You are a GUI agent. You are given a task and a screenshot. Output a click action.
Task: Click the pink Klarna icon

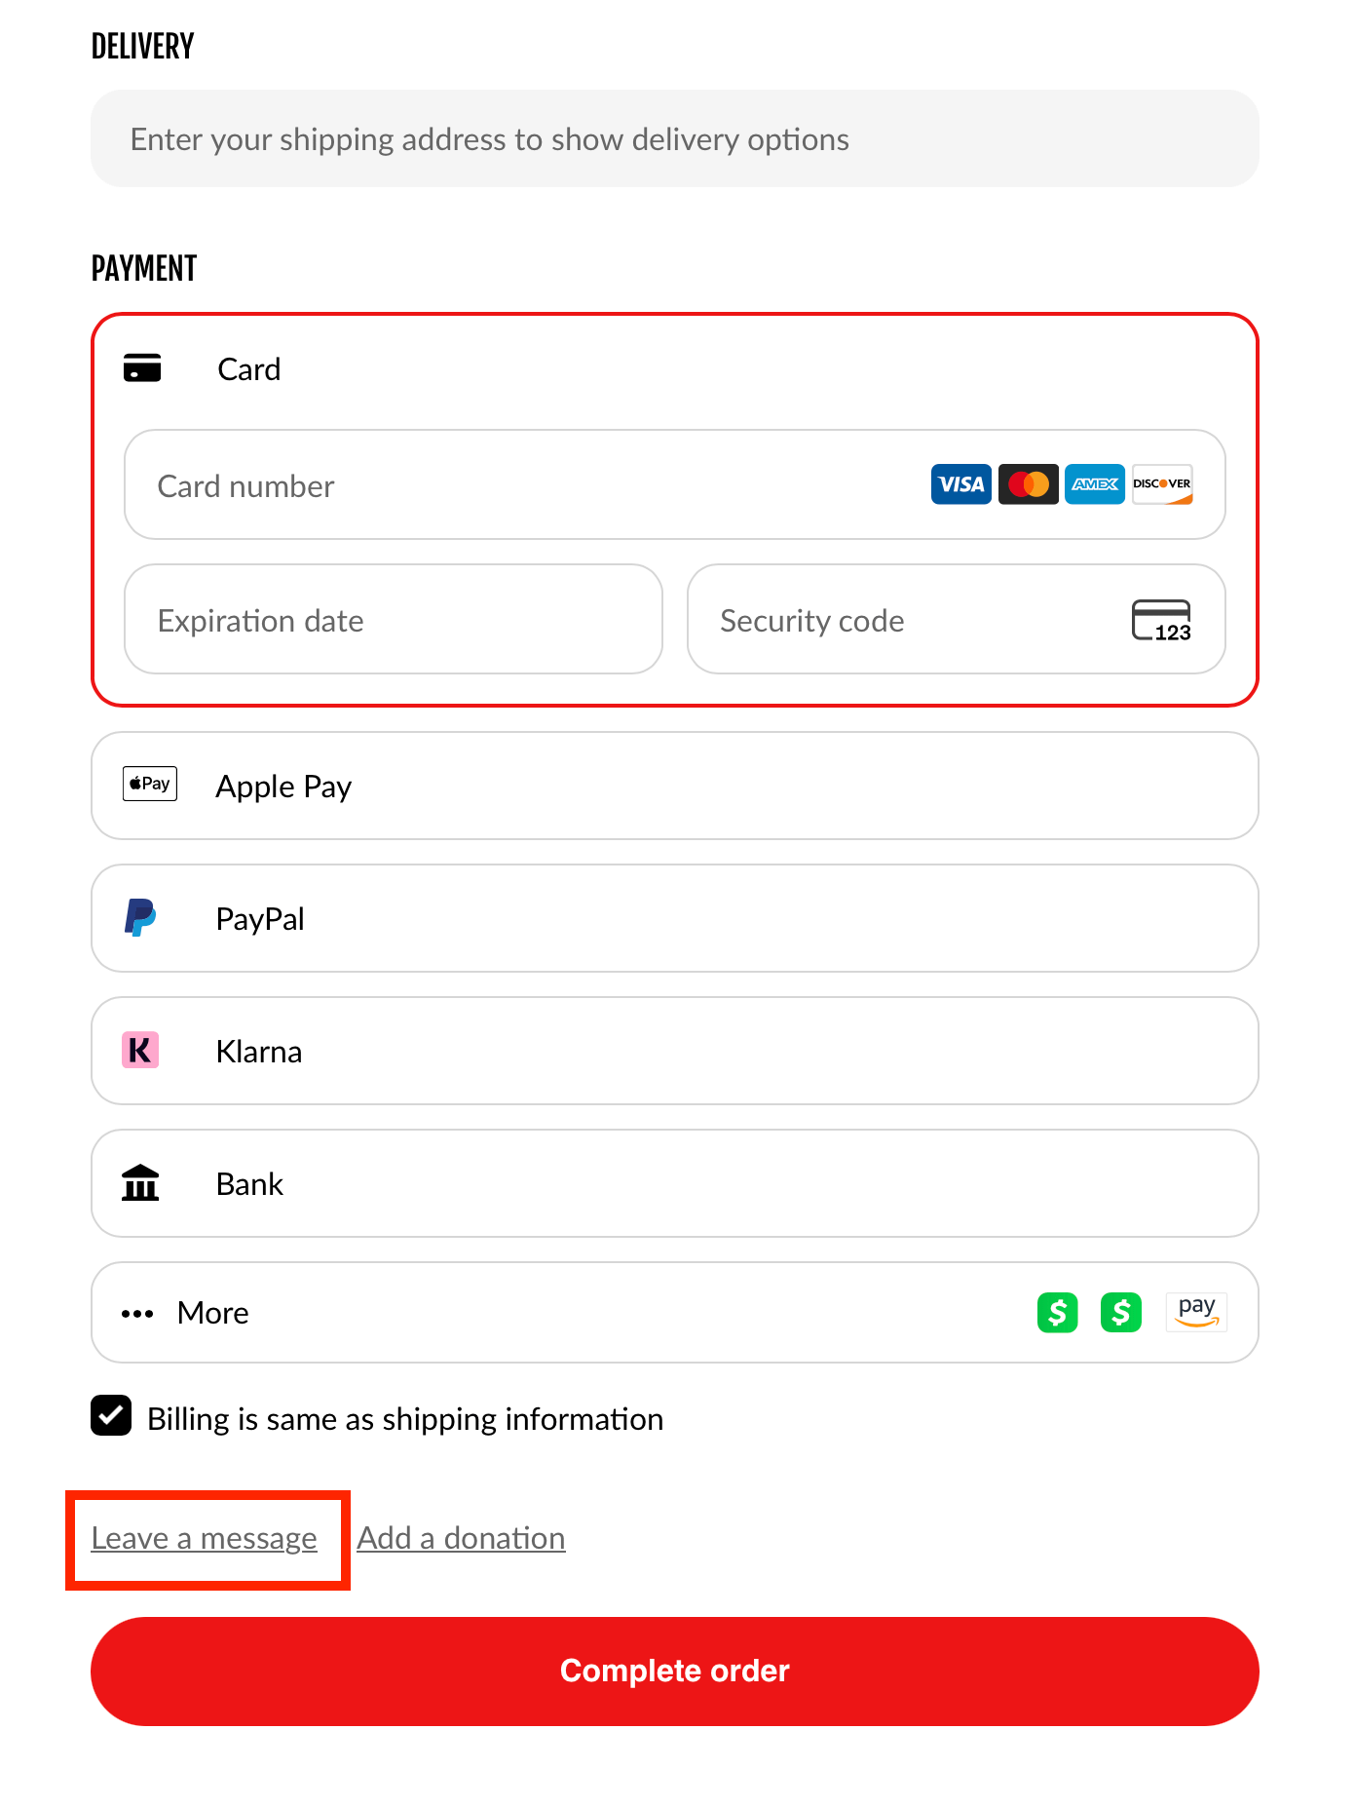(140, 1051)
